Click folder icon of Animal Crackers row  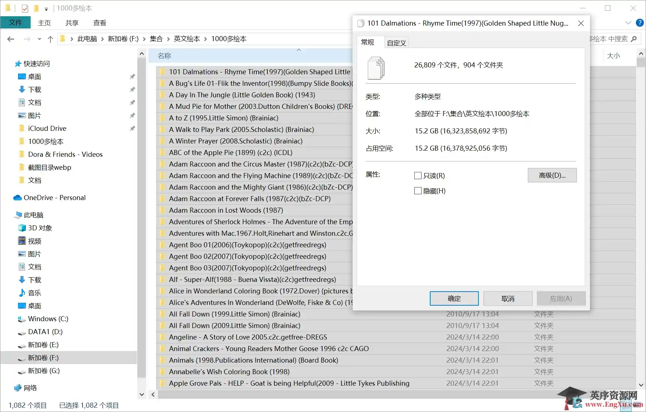tap(162, 349)
